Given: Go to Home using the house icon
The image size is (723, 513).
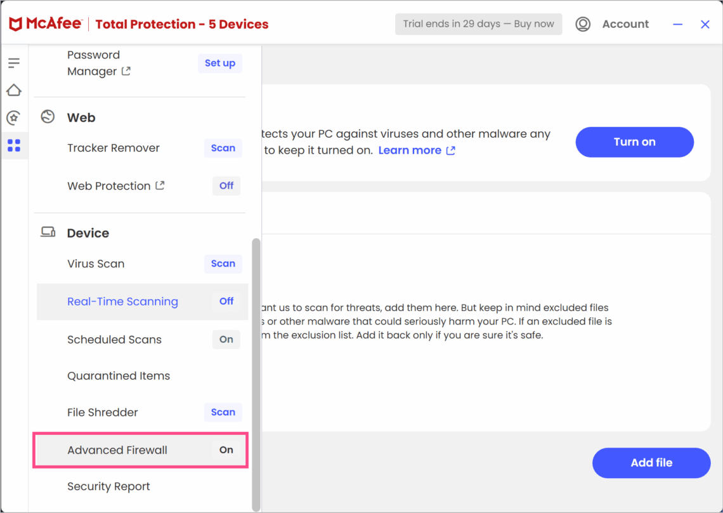Looking at the screenshot, I should pos(14,90).
